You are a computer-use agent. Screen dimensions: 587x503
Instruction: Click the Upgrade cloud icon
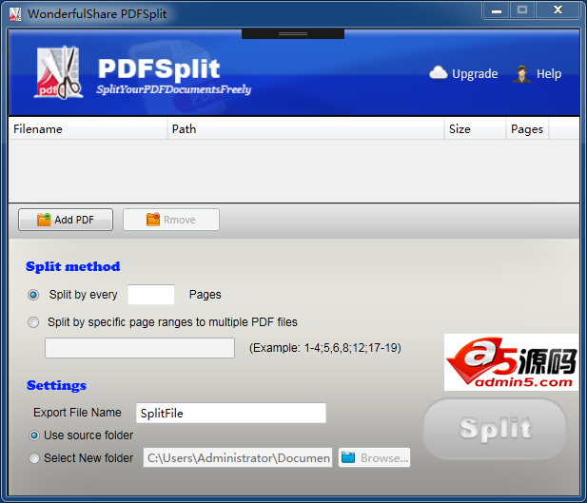point(439,73)
